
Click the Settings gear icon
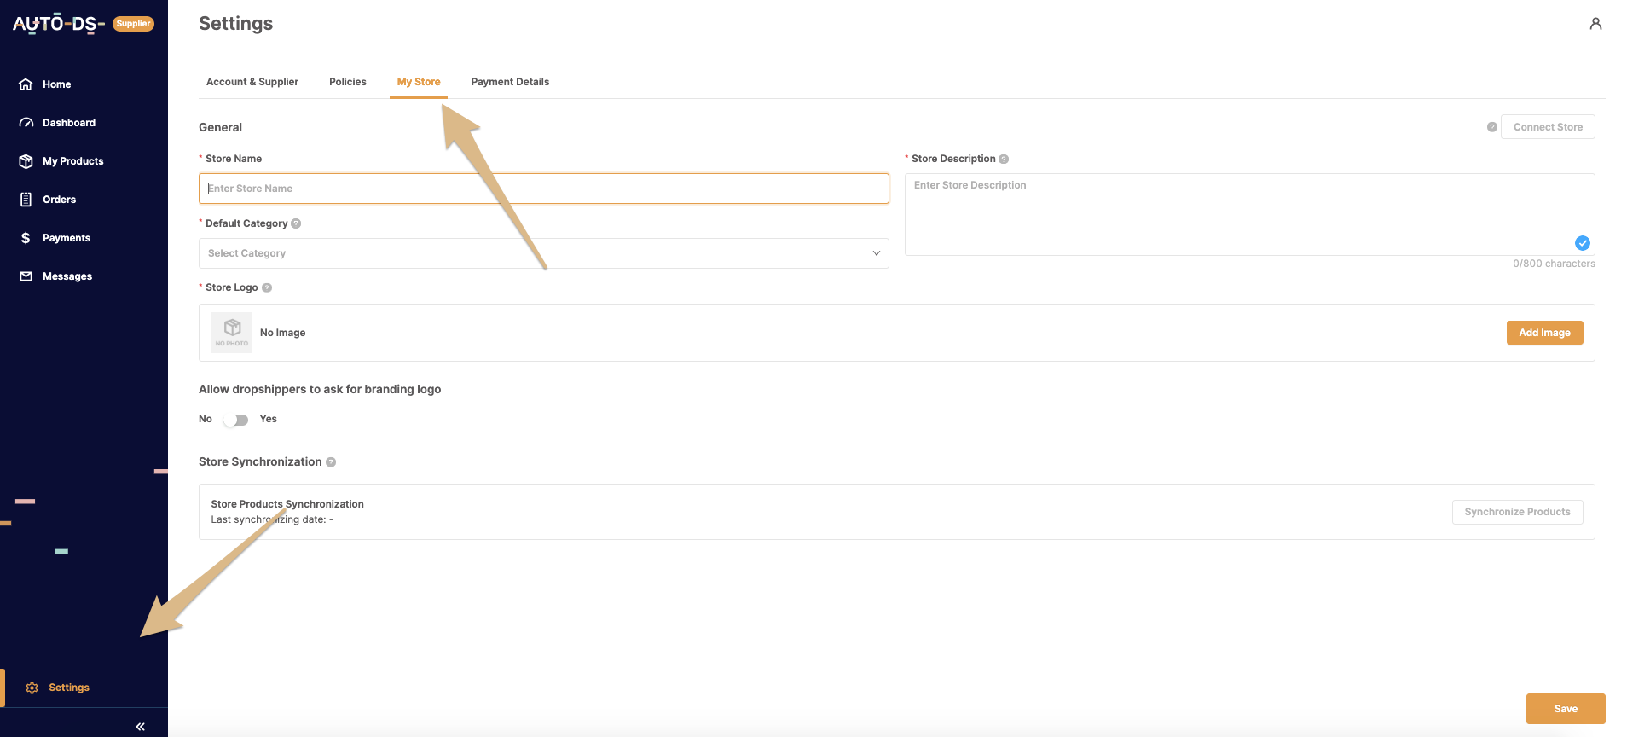coord(32,688)
